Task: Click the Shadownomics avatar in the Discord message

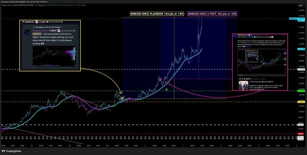Action: pos(27,32)
